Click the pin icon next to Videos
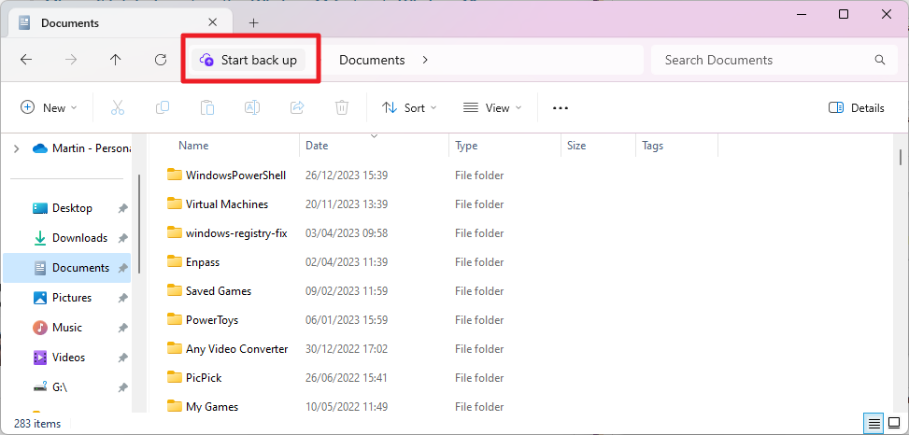This screenshot has width=909, height=435. [122, 358]
